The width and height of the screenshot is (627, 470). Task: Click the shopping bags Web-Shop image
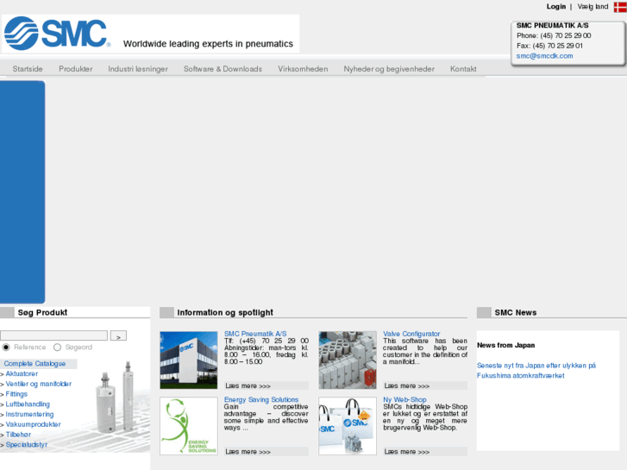[348, 426]
